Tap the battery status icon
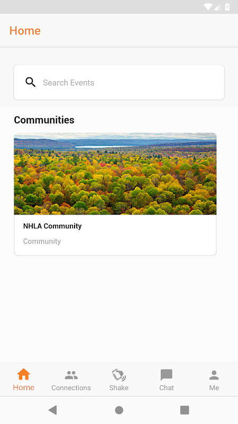 coord(227,7)
